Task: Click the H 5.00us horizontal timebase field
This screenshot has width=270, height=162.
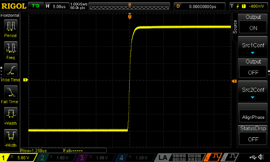Action: coord(57,6)
